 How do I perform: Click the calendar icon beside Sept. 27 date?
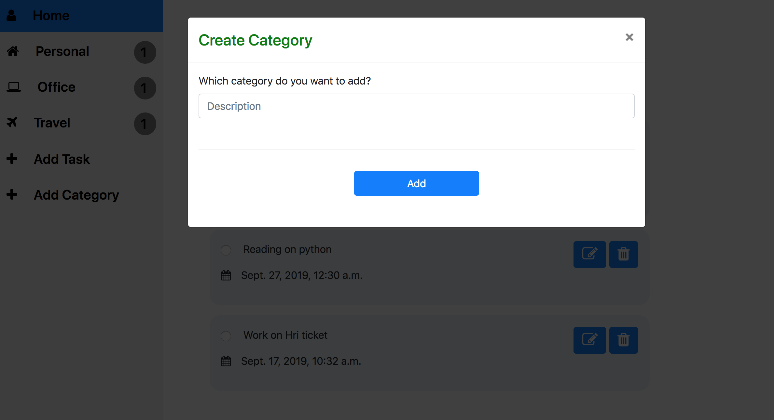(x=226, y=275)
